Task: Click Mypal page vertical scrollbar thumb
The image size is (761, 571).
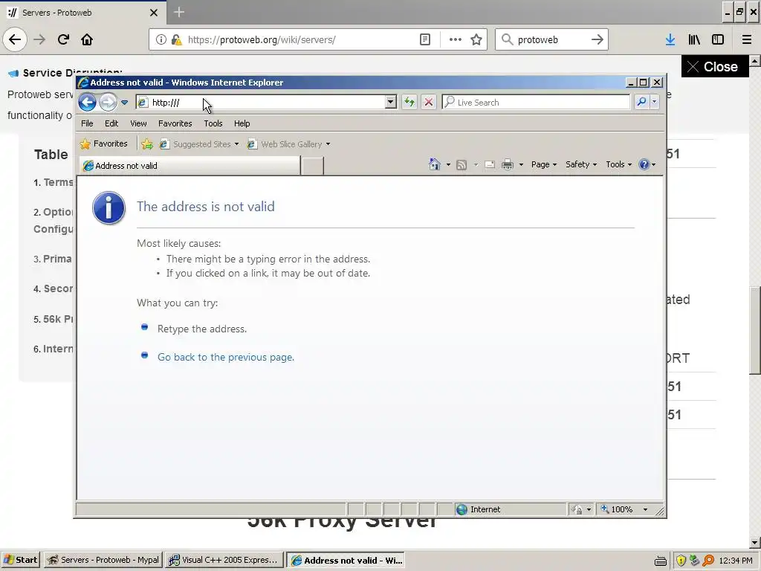Action: click(x=755, y=330)
